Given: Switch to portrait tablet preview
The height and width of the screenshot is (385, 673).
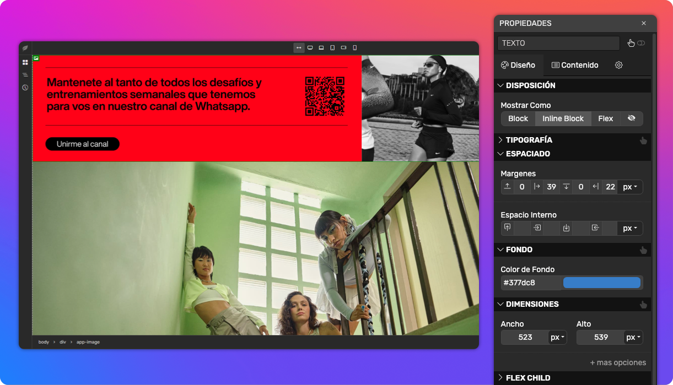Looking at the screenshot, I should (332, 48).
